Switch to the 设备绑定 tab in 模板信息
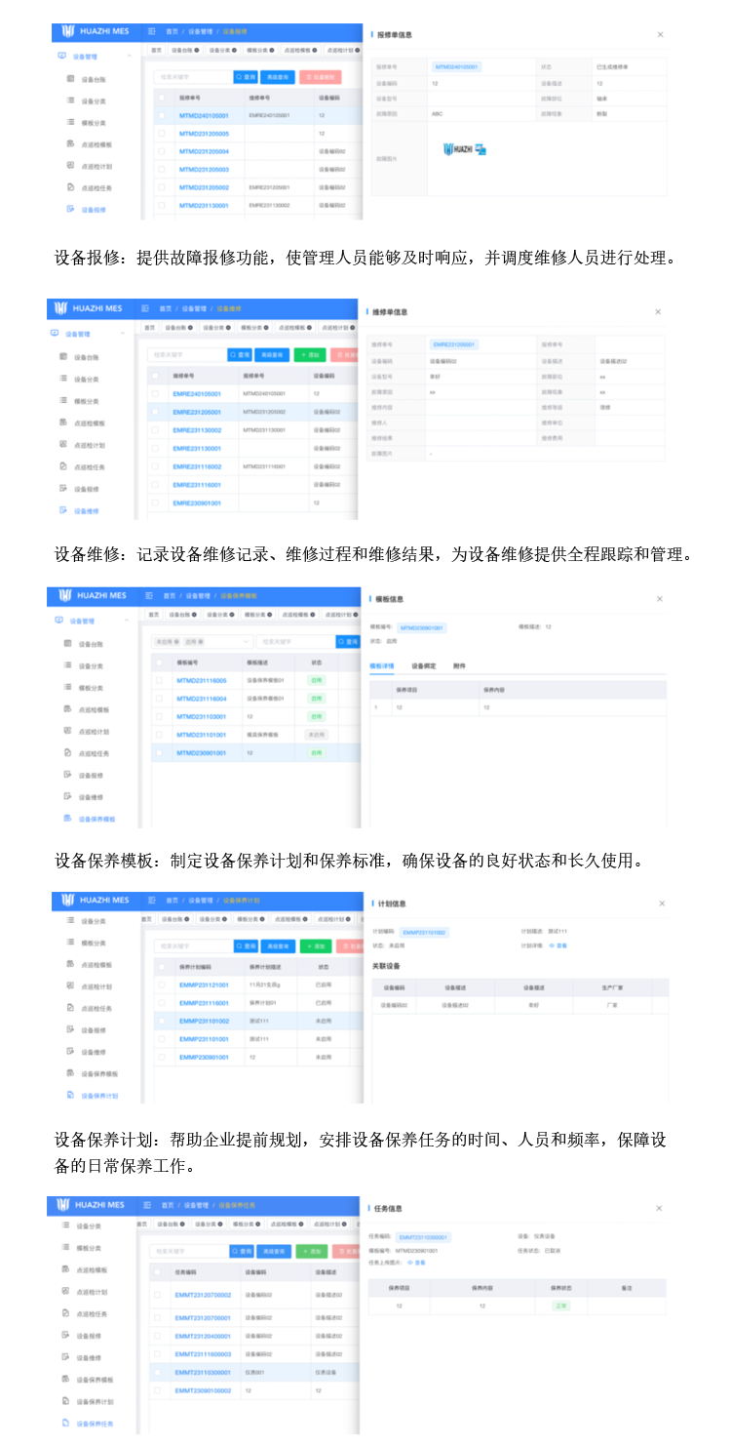This screenshot has width=731, height=1447. [x=423, y=665]
